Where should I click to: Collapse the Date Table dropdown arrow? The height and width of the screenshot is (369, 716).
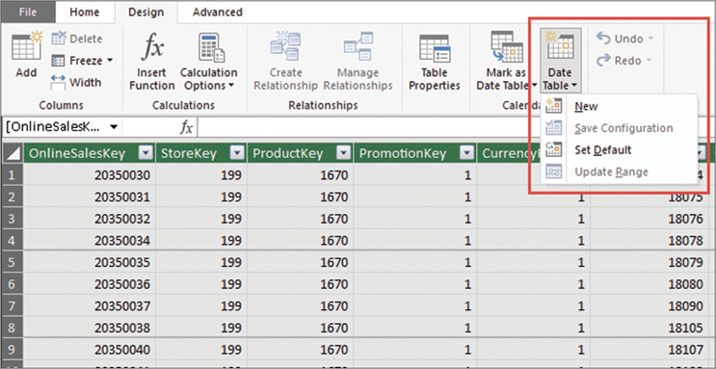(x=574, y=86)
